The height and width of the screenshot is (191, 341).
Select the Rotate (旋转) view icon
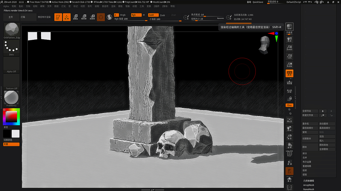(x=289, y=146)
